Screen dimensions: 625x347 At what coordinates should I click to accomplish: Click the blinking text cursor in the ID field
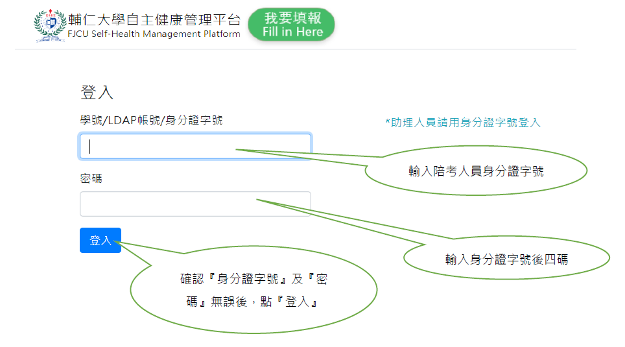(x=90, y=147)
